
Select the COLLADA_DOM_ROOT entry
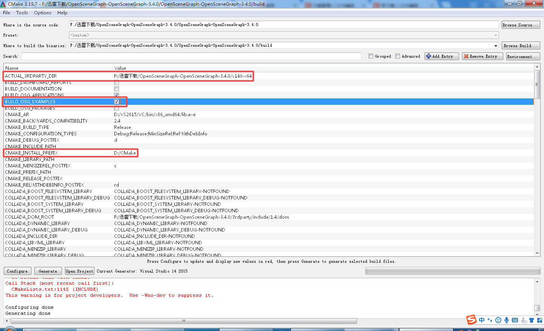pyautogui.click(x=29, y=217)
